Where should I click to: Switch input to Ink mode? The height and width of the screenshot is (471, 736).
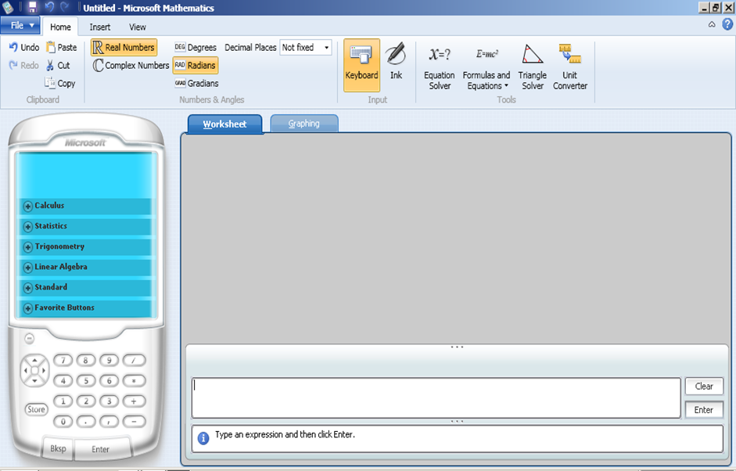coord(396,61)
